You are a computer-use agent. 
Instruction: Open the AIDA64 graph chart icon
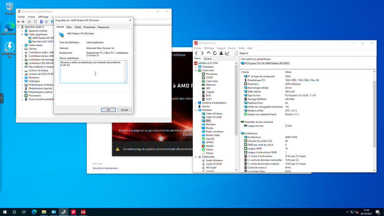pos(227,53)
